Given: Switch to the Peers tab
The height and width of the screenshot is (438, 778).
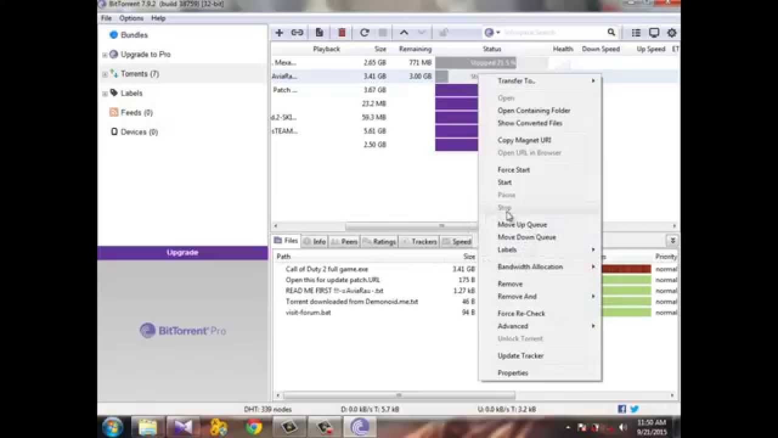Looking at the screenshot, I should (x=343, y=242).
